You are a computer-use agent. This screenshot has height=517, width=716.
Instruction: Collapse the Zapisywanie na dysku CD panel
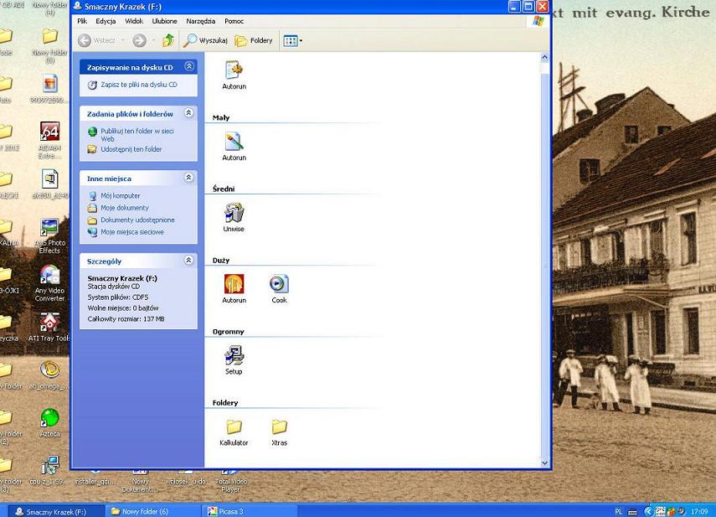[x=189, y=66]
